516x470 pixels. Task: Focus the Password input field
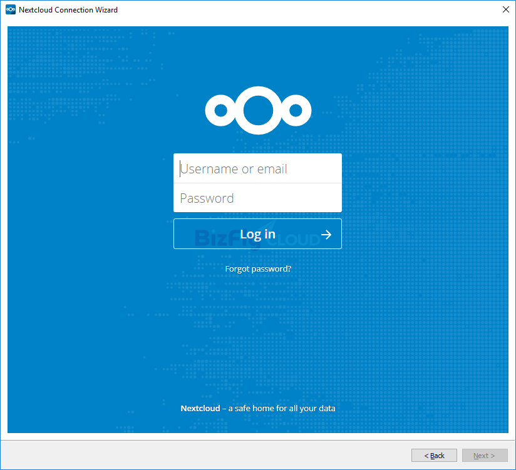[257, 198]
